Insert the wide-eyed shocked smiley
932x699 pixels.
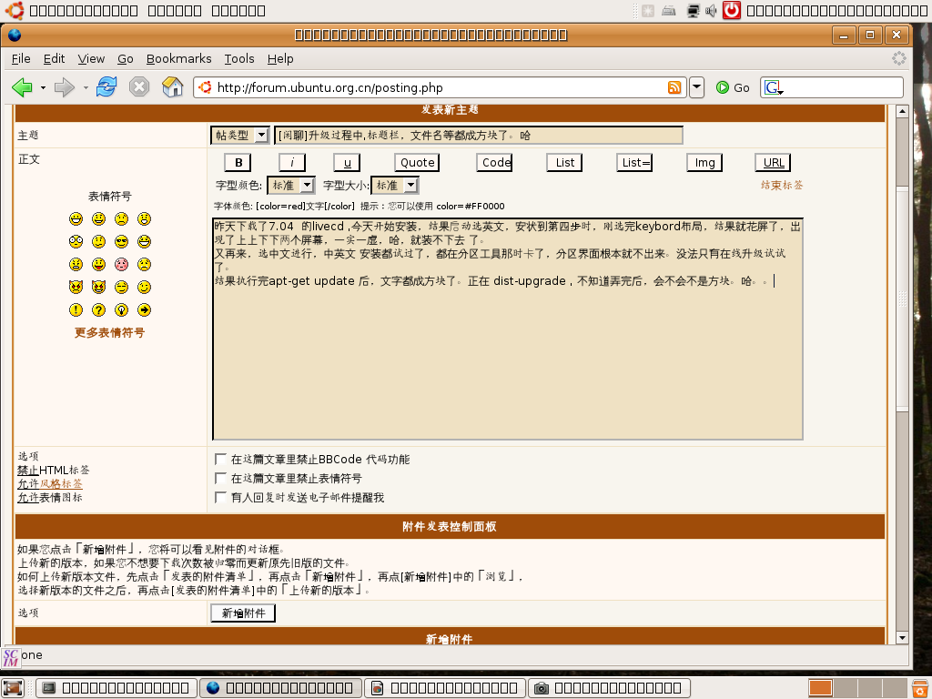coord(76,242)
